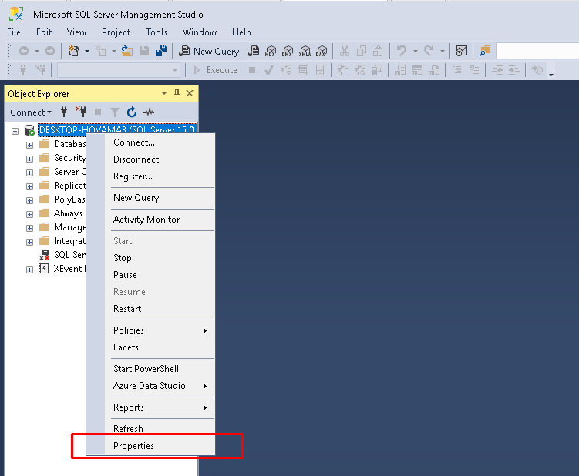579x476 pixels.
Task: Open the View menu
Action: pos(77,32)
